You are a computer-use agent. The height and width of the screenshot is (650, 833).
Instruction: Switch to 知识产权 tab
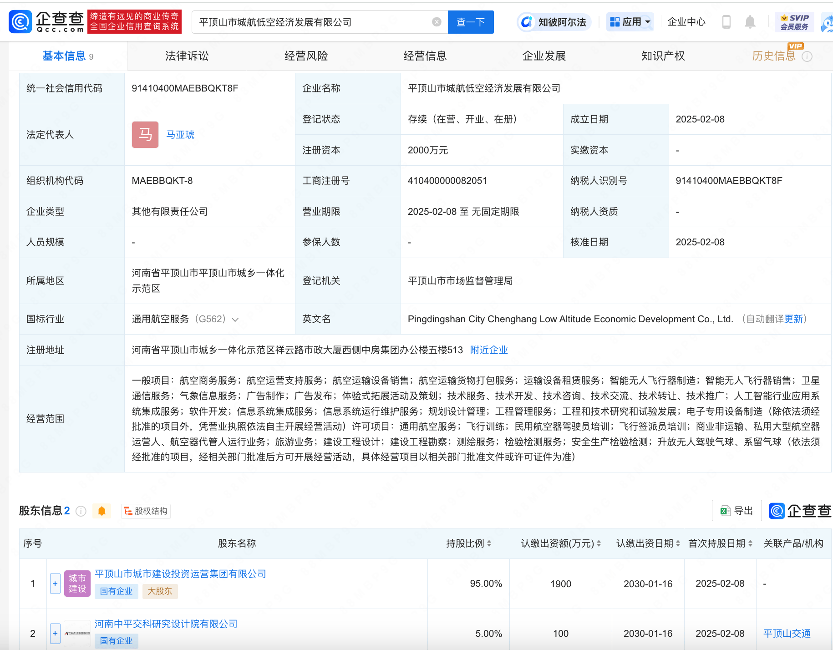[x=663, y=56]
